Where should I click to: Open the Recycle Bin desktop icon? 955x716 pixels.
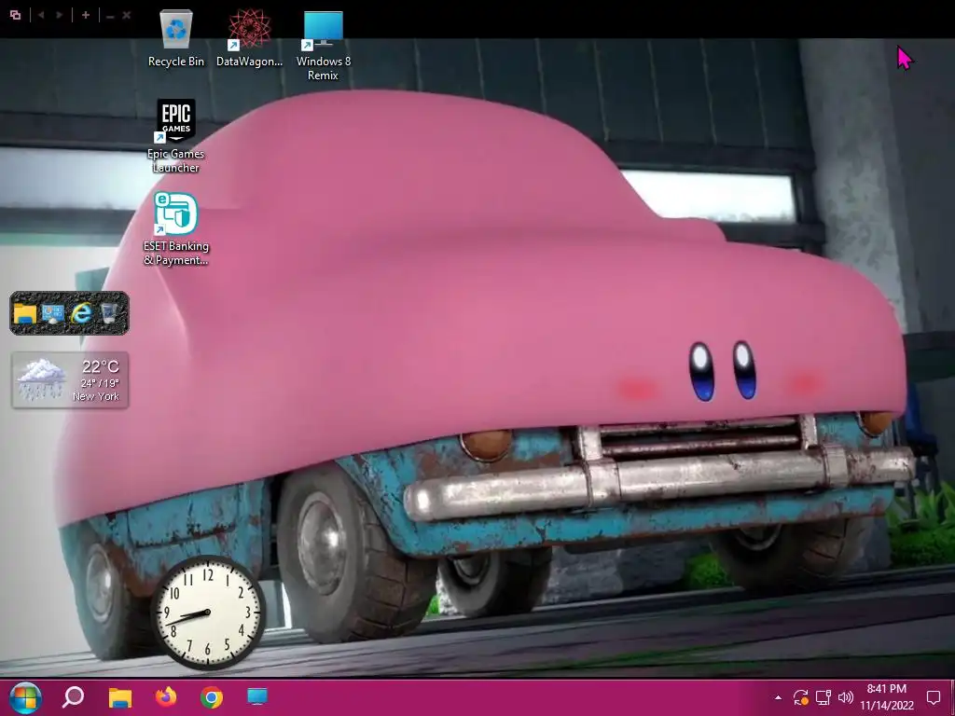click(x=176, y=37)
